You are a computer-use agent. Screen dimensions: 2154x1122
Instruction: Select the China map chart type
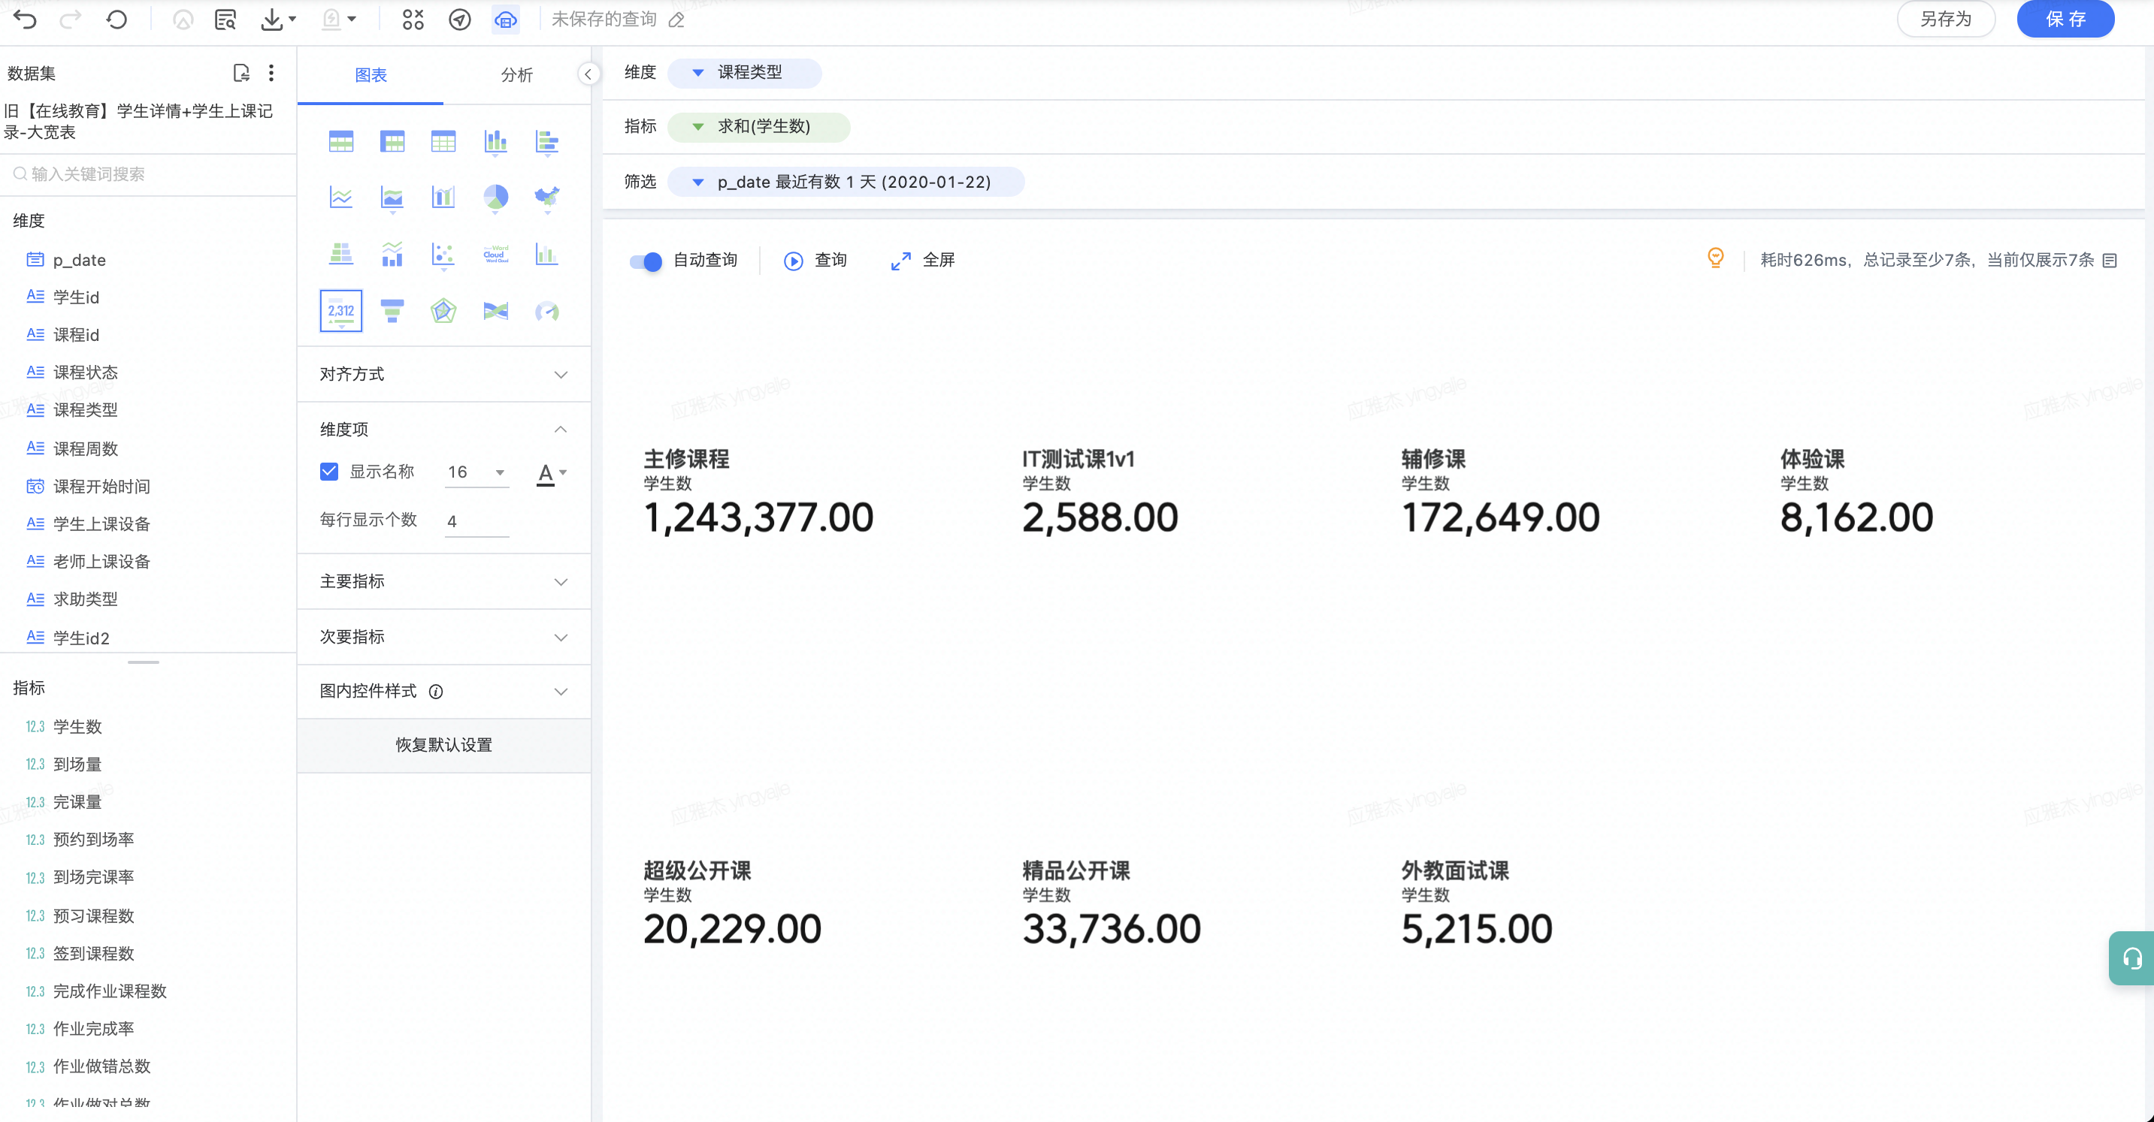547,198
